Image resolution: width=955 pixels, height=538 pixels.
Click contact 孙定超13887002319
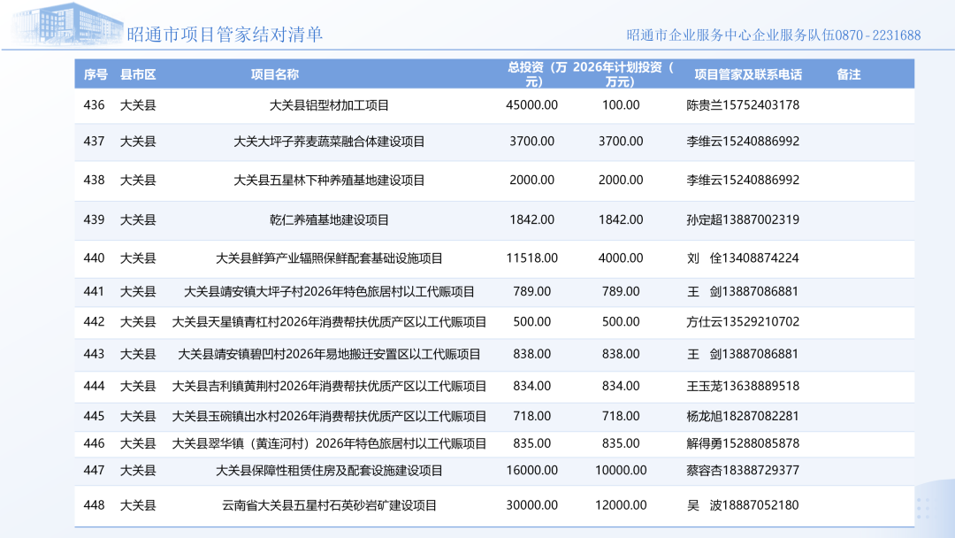coord(743,219)
